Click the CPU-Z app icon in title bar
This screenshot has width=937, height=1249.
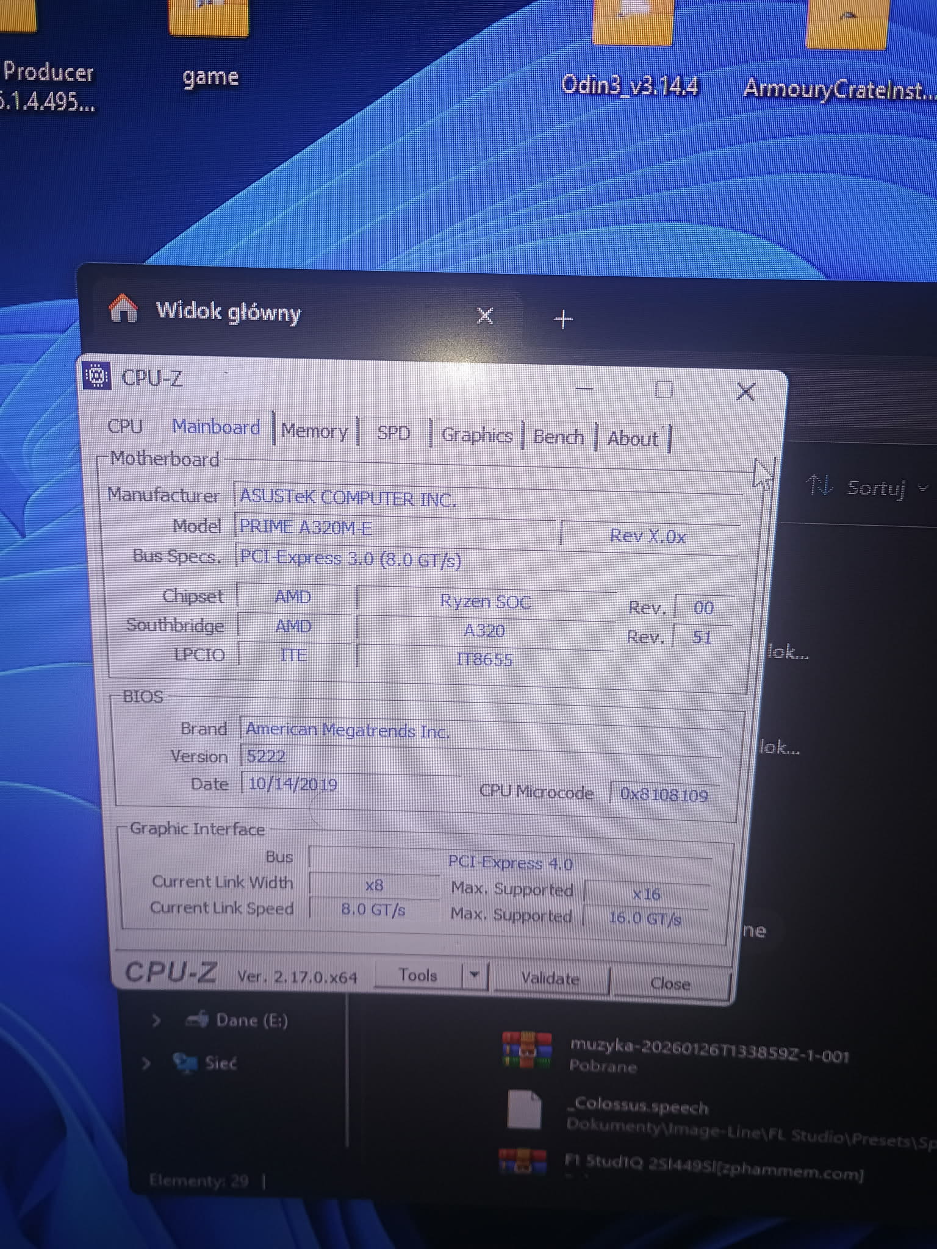[x=96, y=376]
